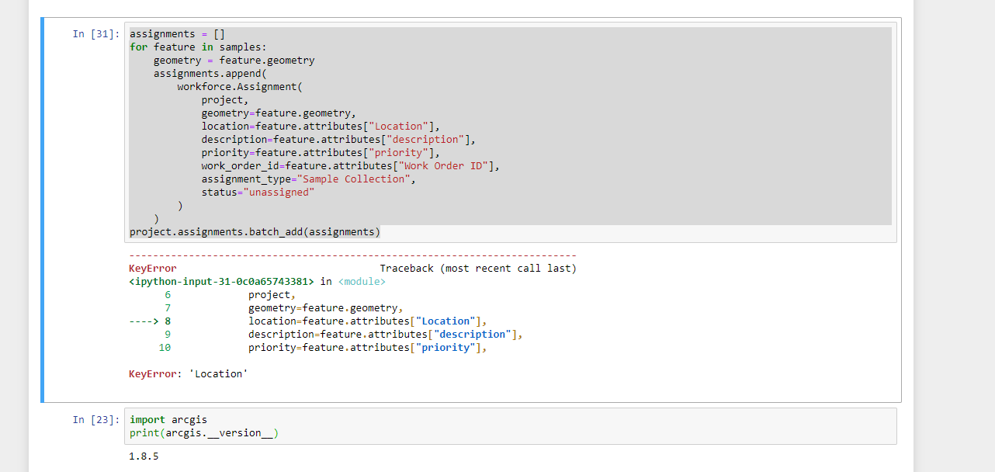Click the batch_add function call line
The width and height of the screenshot is (995, 472).
(254, 231)
